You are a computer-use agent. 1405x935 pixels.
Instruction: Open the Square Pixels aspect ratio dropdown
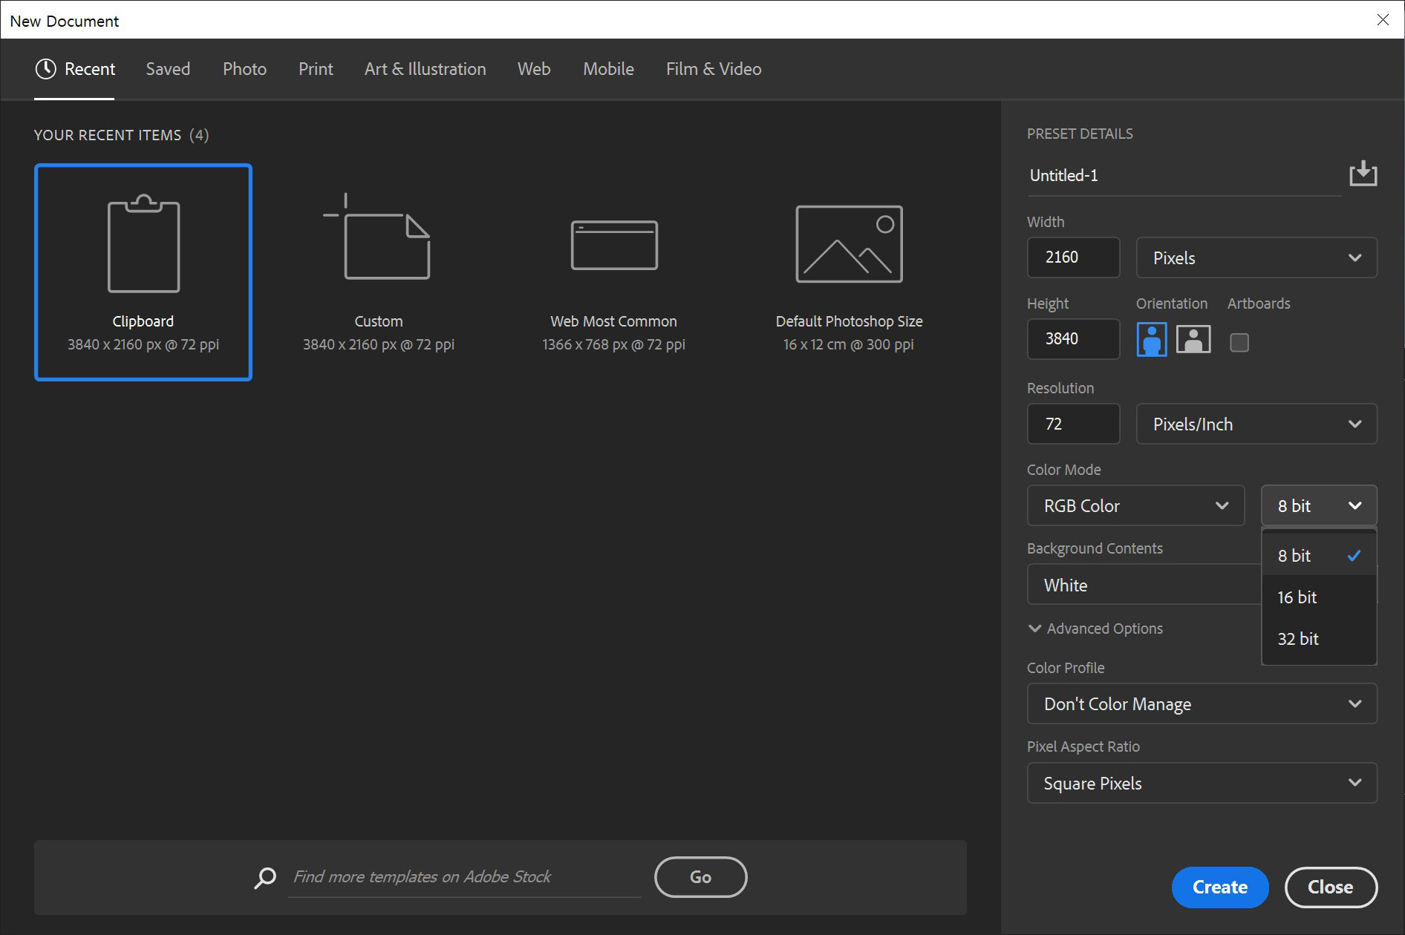(1202, 783)
